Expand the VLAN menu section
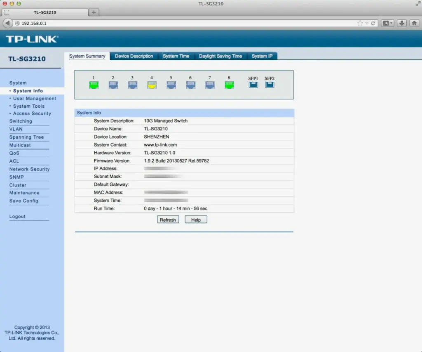Viewport: 422px width, 352px height. [x=16, y=129]
